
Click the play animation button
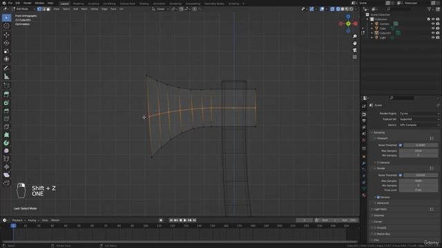185,220
